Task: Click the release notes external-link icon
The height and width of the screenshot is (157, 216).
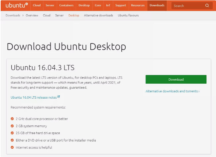Action: coord(58,97)
